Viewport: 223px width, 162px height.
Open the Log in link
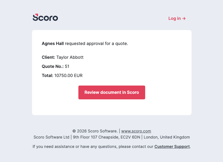click(175, 18)
